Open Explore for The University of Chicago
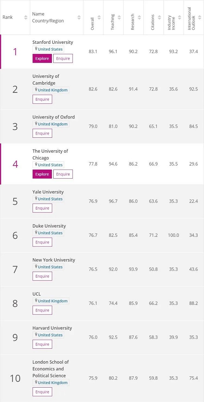The image size is (204, 402). click(42, 174)
